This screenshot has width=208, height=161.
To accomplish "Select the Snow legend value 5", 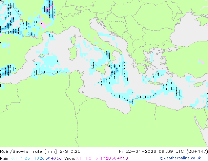I will click(97, 158).
